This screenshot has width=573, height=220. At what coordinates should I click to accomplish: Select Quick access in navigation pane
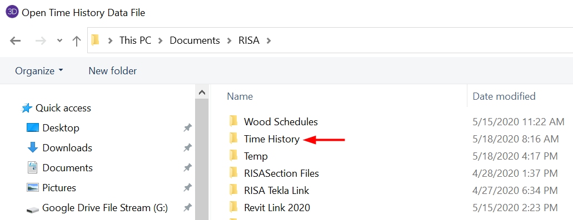tap(63, 108)
